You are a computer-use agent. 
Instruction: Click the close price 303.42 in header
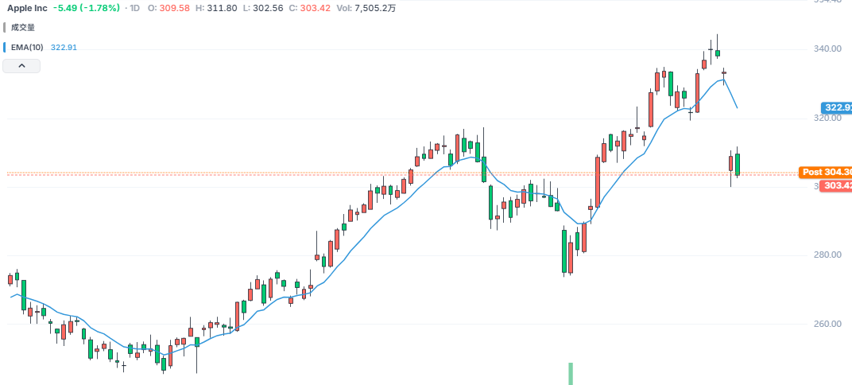pos(316,9)
